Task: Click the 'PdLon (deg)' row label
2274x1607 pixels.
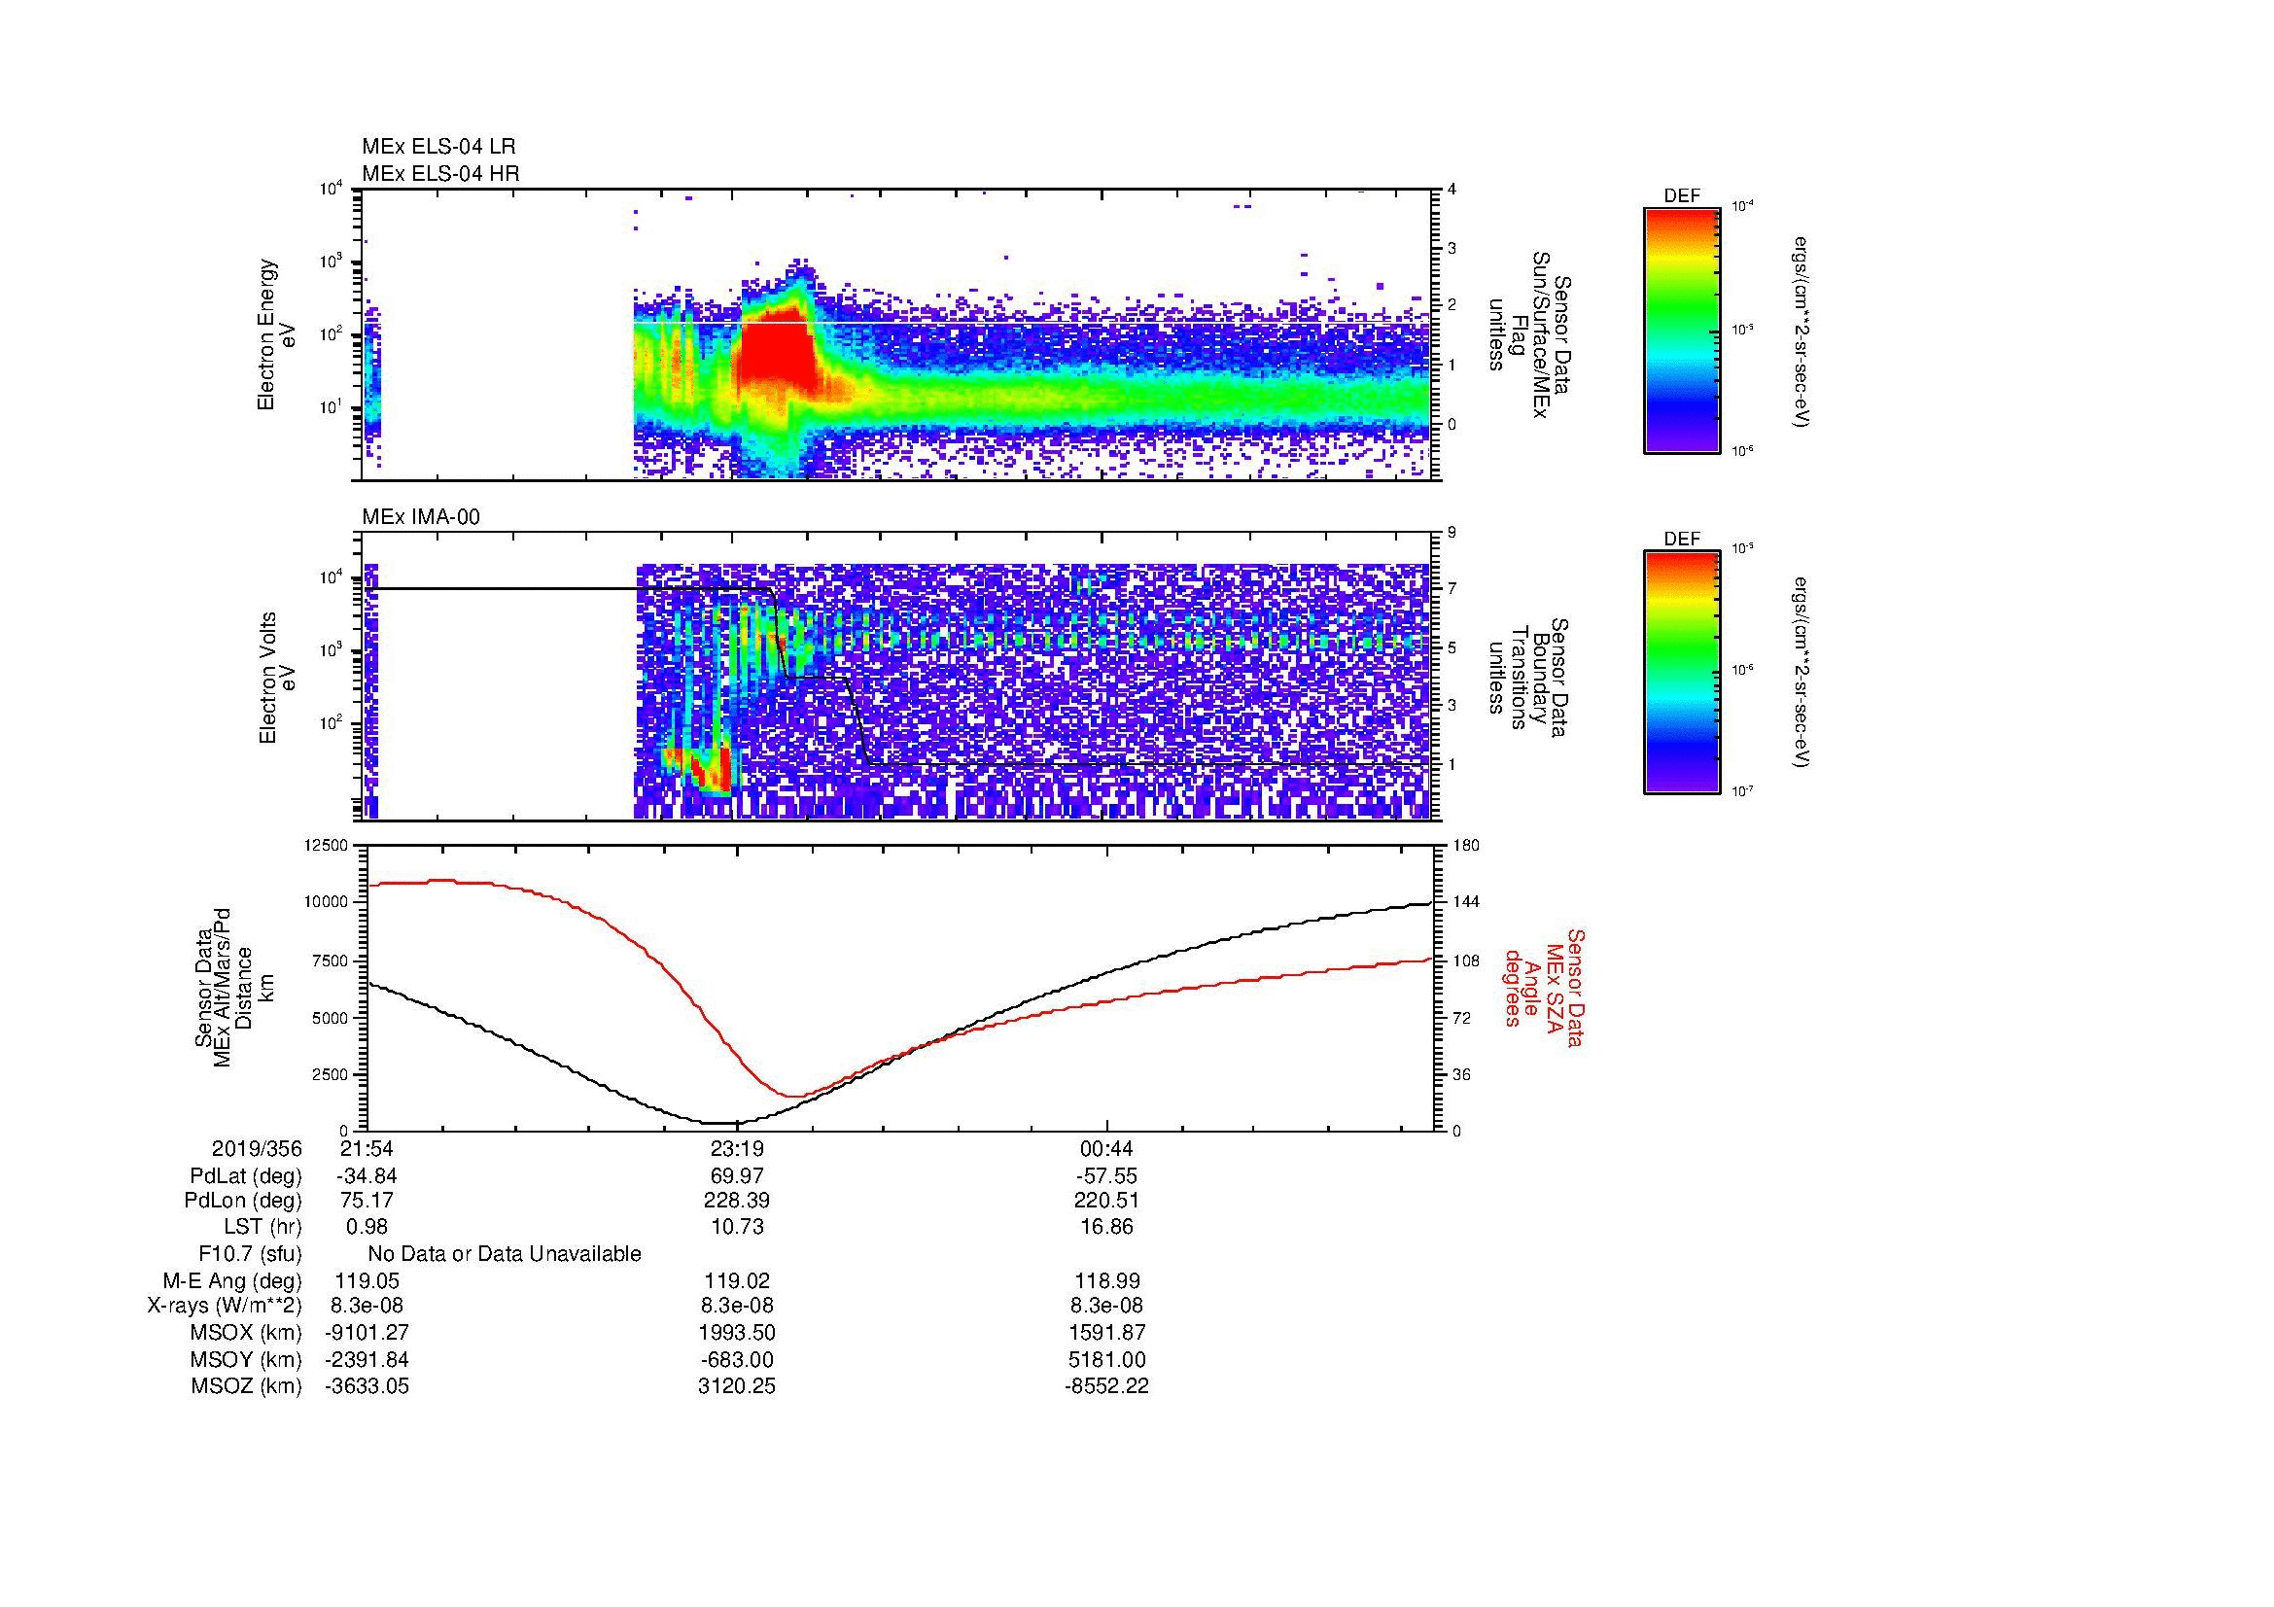Action: pyautogui.click(x=244, y=1201)
